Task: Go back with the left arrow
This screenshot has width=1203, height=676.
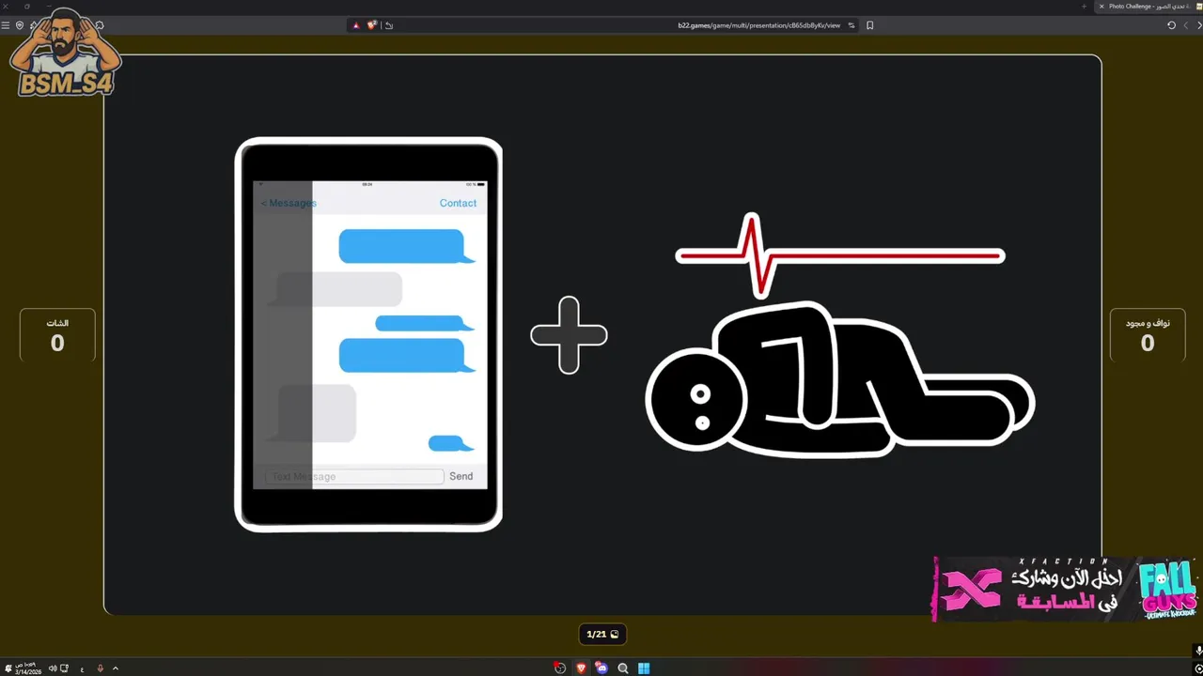Action: tap(1185, 25)
